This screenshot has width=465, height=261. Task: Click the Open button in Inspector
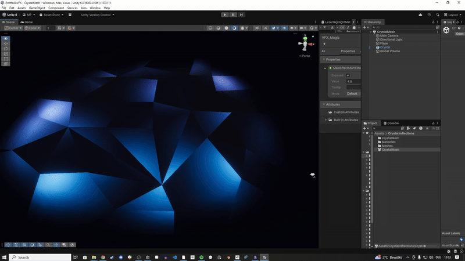coord(459,34)
